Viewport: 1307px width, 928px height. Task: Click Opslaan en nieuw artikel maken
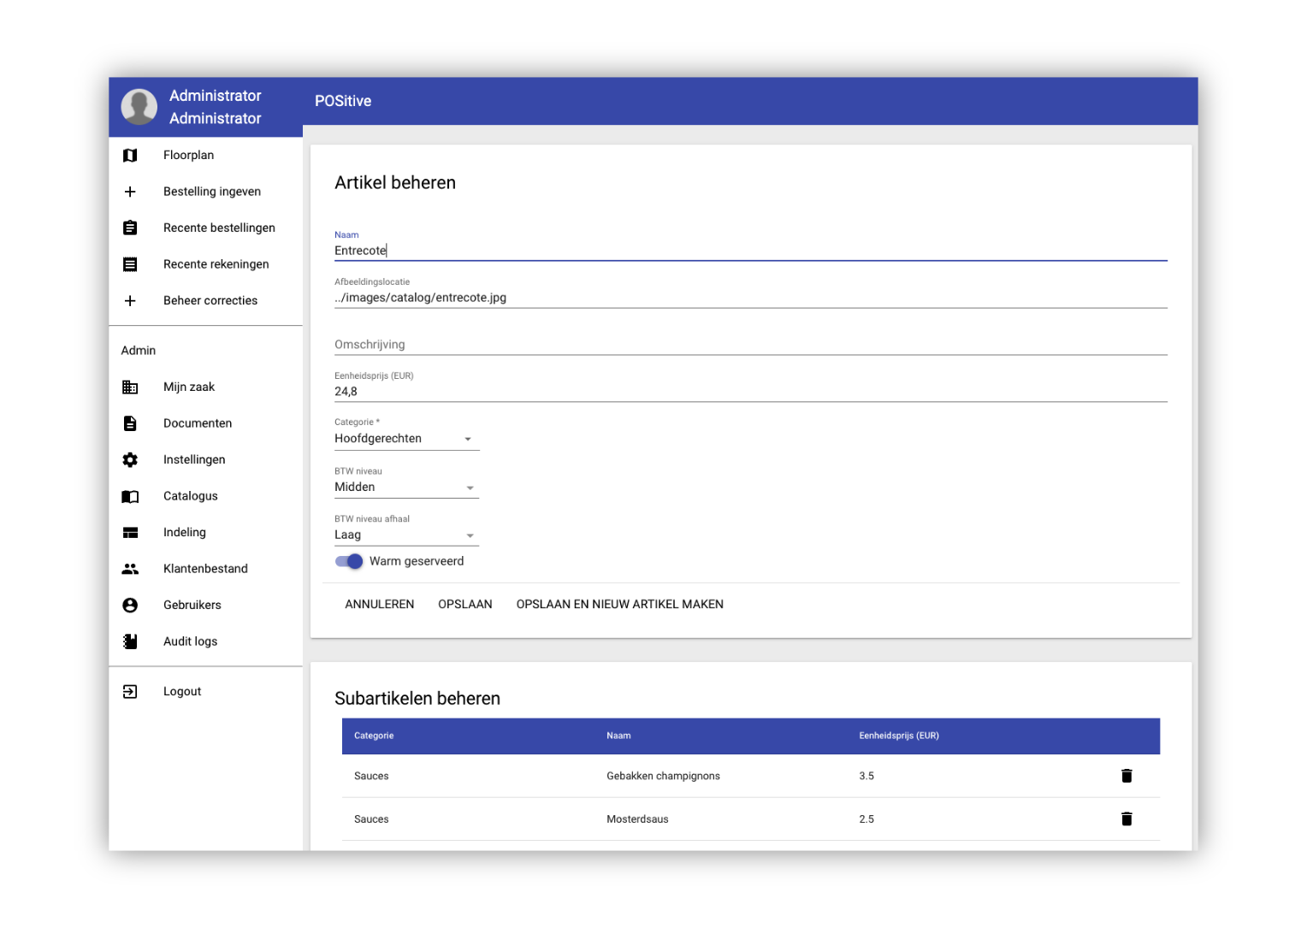click(619, 605)
